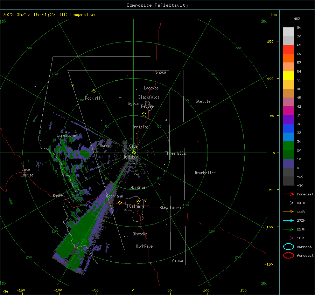Click the yellow diamond marker beside RockyMH
The width and height of the screenshot is (315, 295).
coord(93,92)
